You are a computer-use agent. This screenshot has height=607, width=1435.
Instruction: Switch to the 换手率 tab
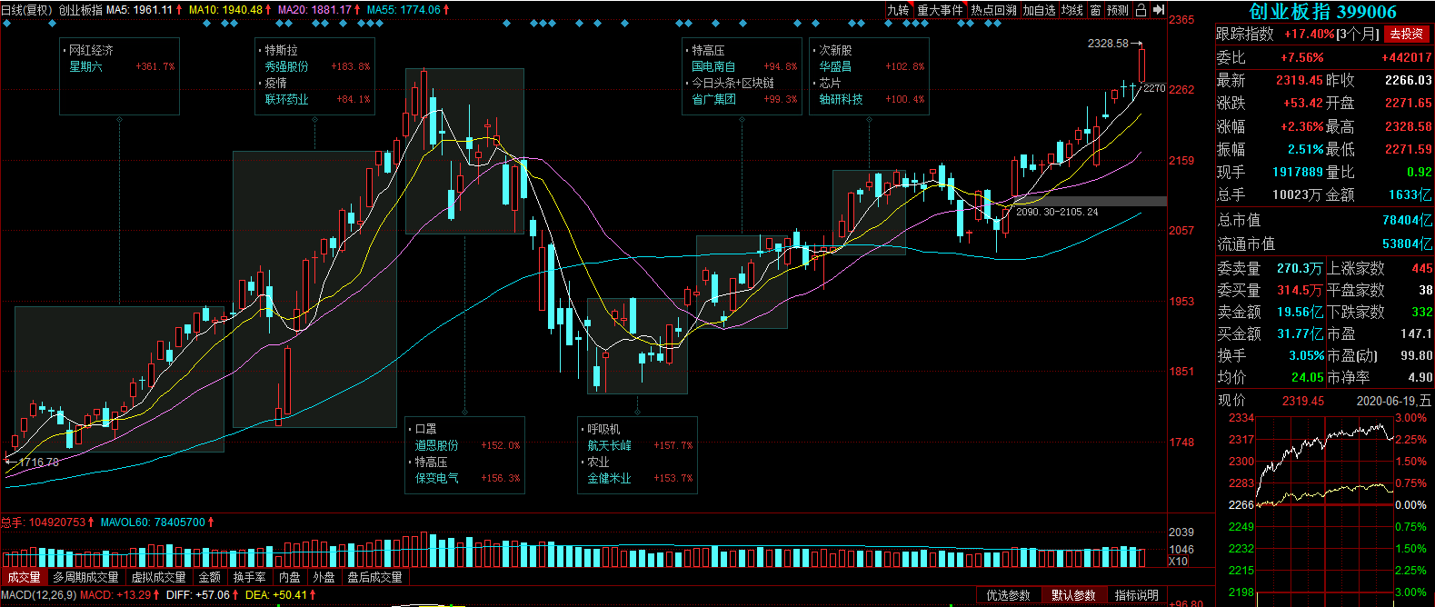(250, 577)
